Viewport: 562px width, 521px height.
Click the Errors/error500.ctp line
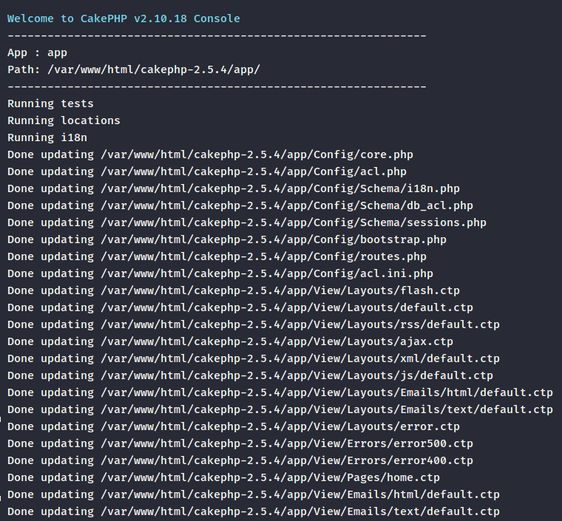[x=240, y=443]
